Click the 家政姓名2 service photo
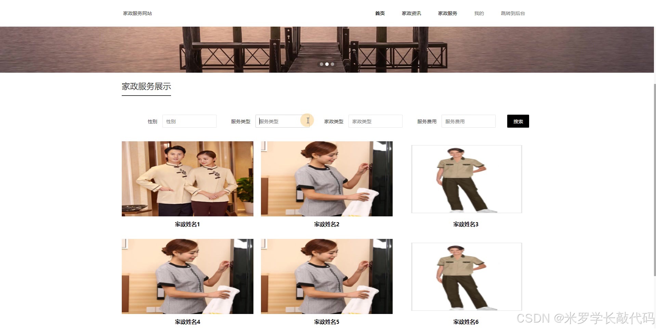The width and height of the screenshot is (656, 329). click(x=326, y=179)
